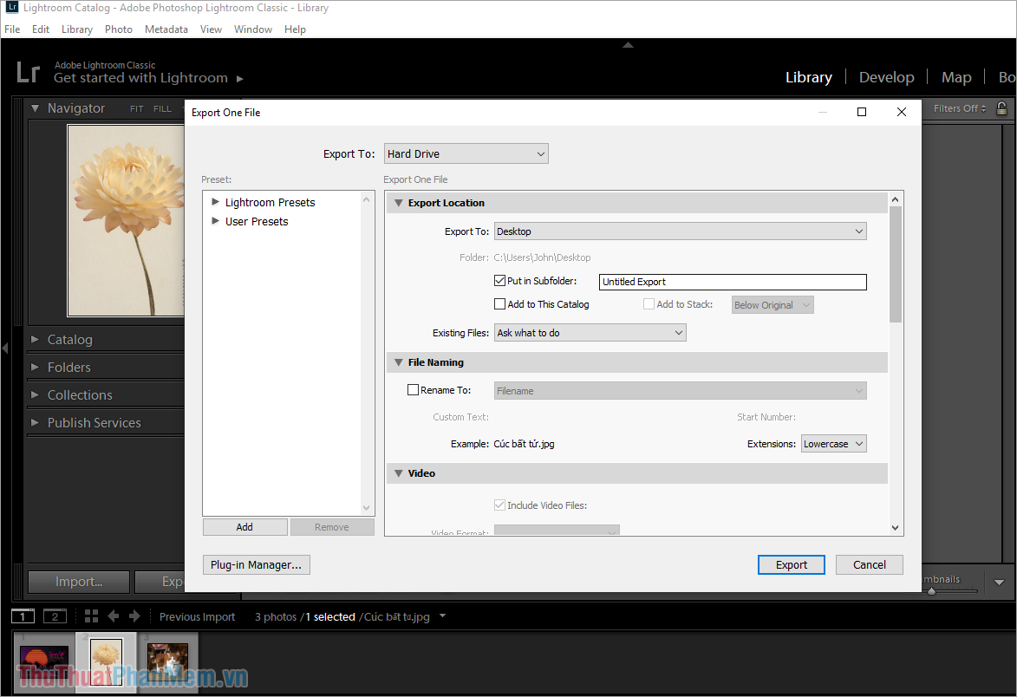This screenshot has width=1017, height=697.
Task: Select the cat photo thumbnail in the filmstrip
Action: click(x=167, y=663)
